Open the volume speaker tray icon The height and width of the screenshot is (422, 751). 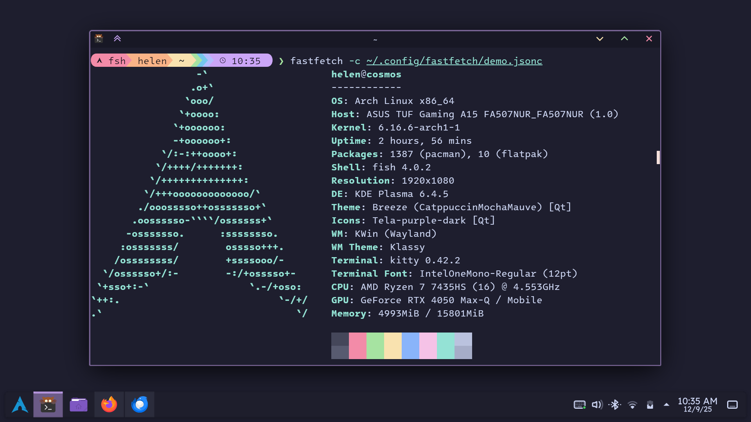tap(597, 405)
